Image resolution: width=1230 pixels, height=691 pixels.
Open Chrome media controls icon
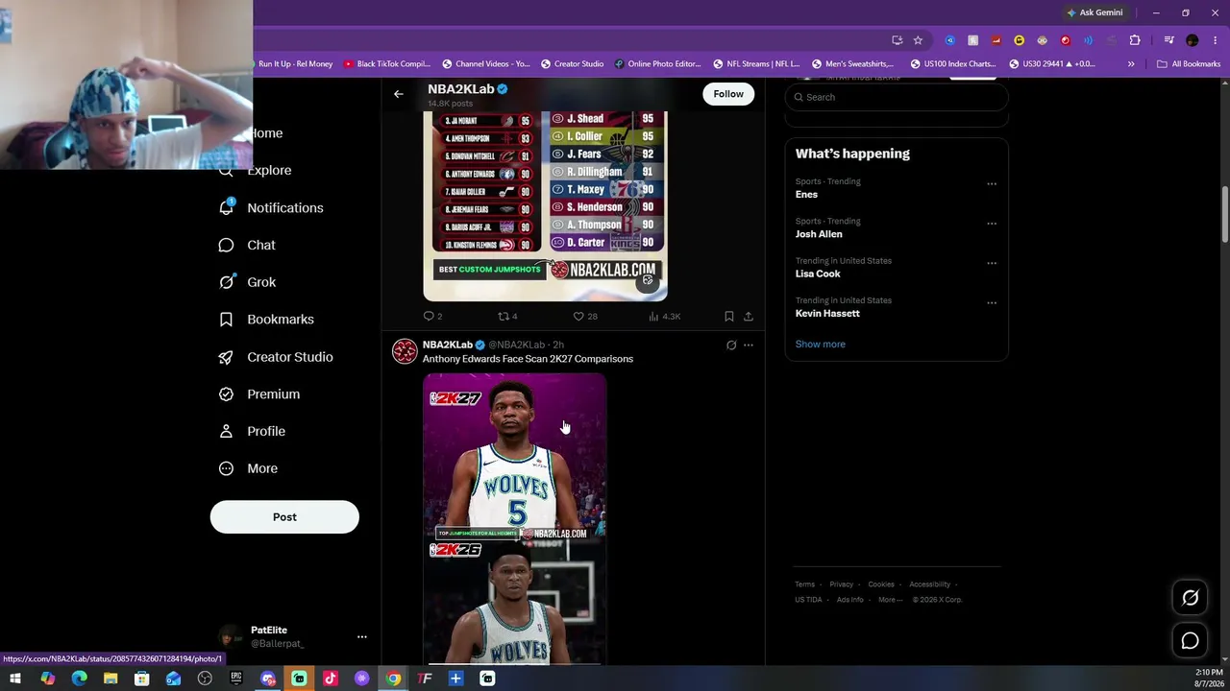point(1168,40)
